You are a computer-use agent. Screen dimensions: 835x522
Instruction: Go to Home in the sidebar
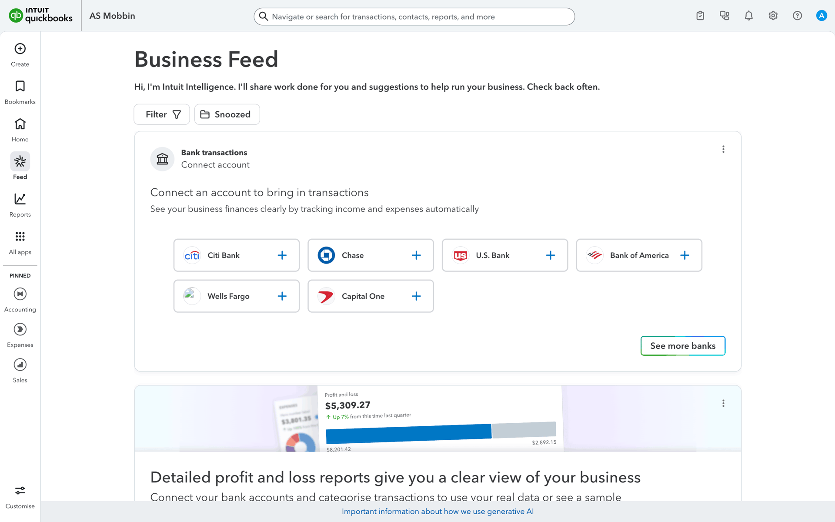coord(20,130)
